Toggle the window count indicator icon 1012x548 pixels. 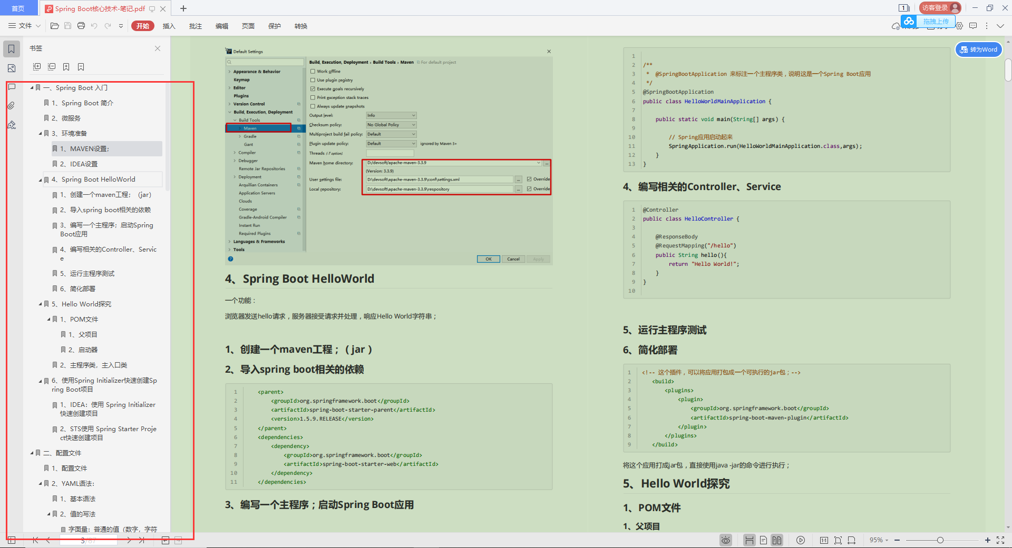click(x=904, y=8)
